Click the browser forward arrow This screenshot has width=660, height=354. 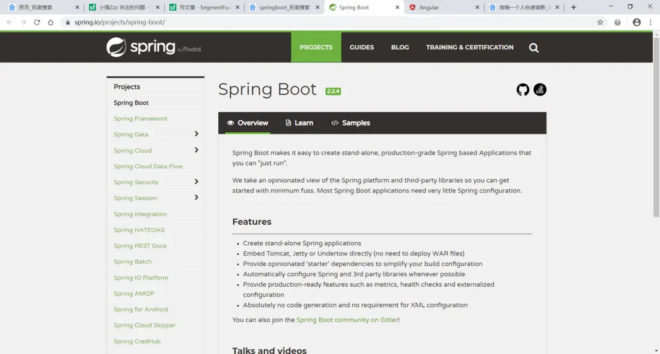pyautogui.click(x=23, y=22)
